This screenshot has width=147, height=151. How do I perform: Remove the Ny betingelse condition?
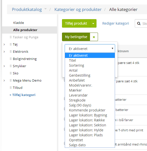(94, 37)
